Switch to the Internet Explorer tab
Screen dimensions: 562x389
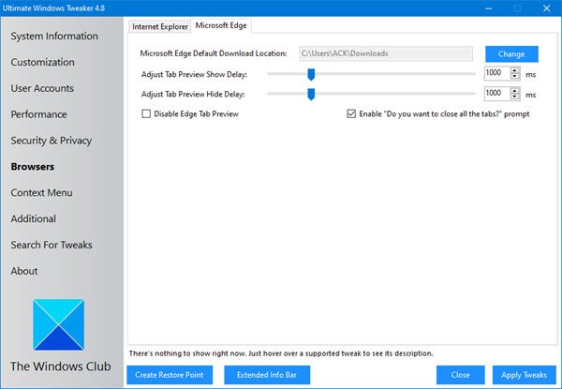click(160, 26)
